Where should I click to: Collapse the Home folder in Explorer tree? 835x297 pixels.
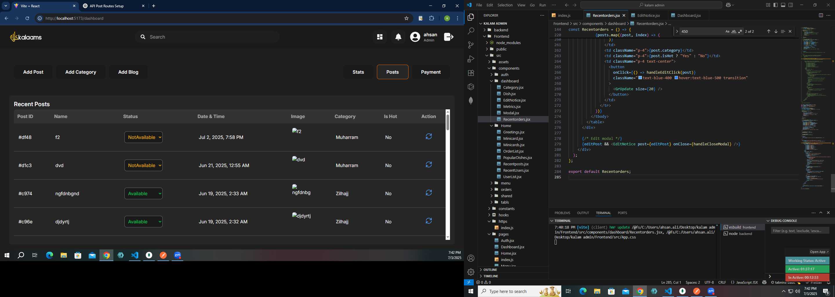[x=513, y=126]
